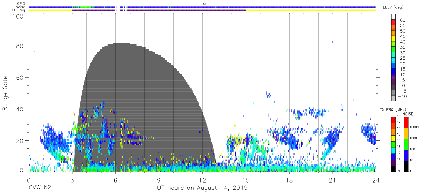Click orange segment of NOISE colorbar

[406, 133]
